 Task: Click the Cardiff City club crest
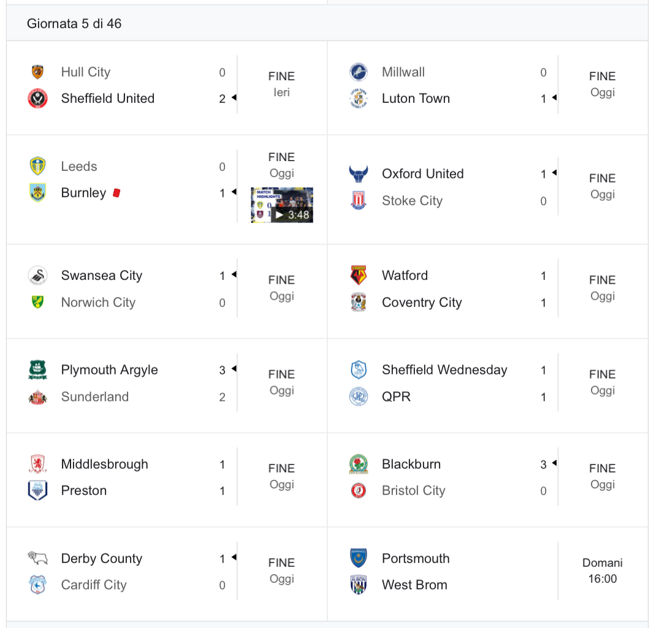[x=37, y=584]
